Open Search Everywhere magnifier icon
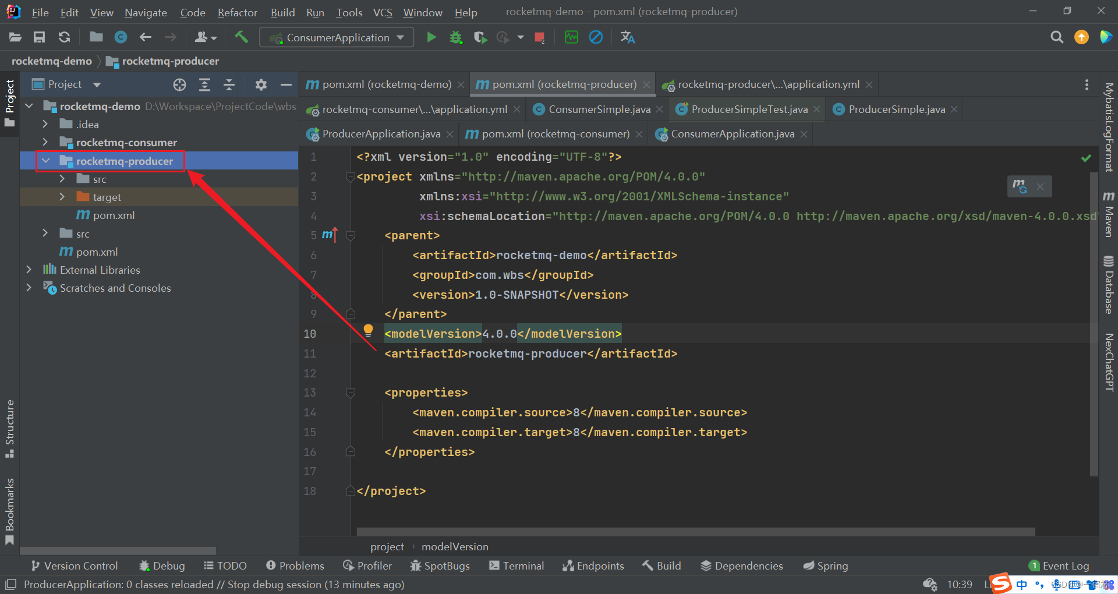 click(1056, 37)
